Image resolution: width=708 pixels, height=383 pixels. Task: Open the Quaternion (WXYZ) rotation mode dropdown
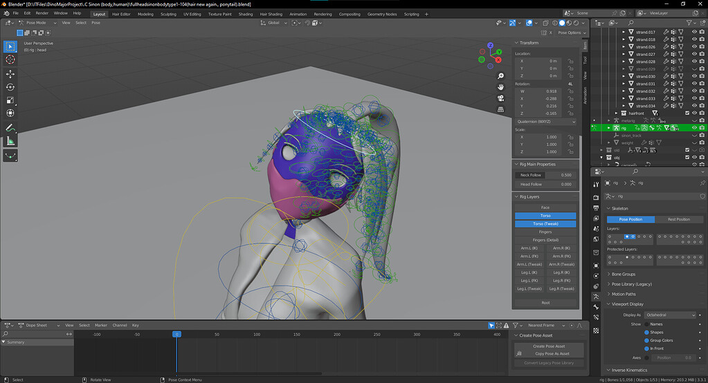pos(545,122)
